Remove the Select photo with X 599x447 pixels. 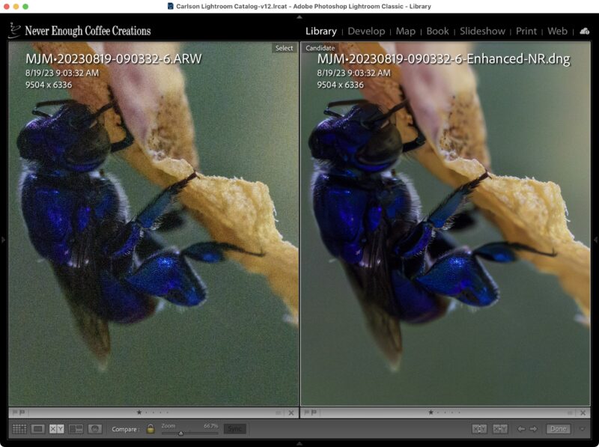291,413
